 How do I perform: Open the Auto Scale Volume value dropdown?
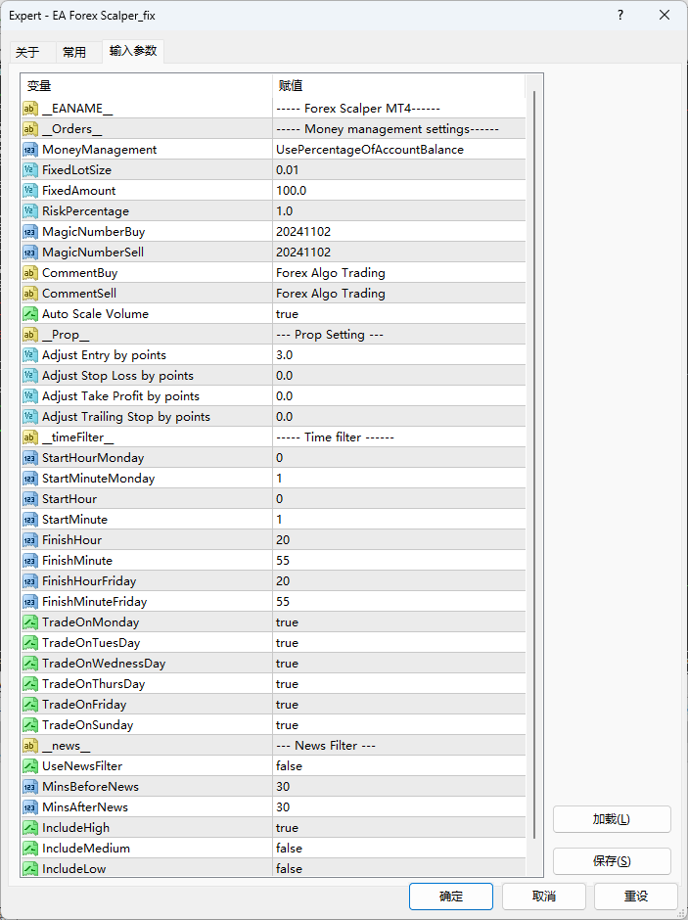tap(399, 314)
